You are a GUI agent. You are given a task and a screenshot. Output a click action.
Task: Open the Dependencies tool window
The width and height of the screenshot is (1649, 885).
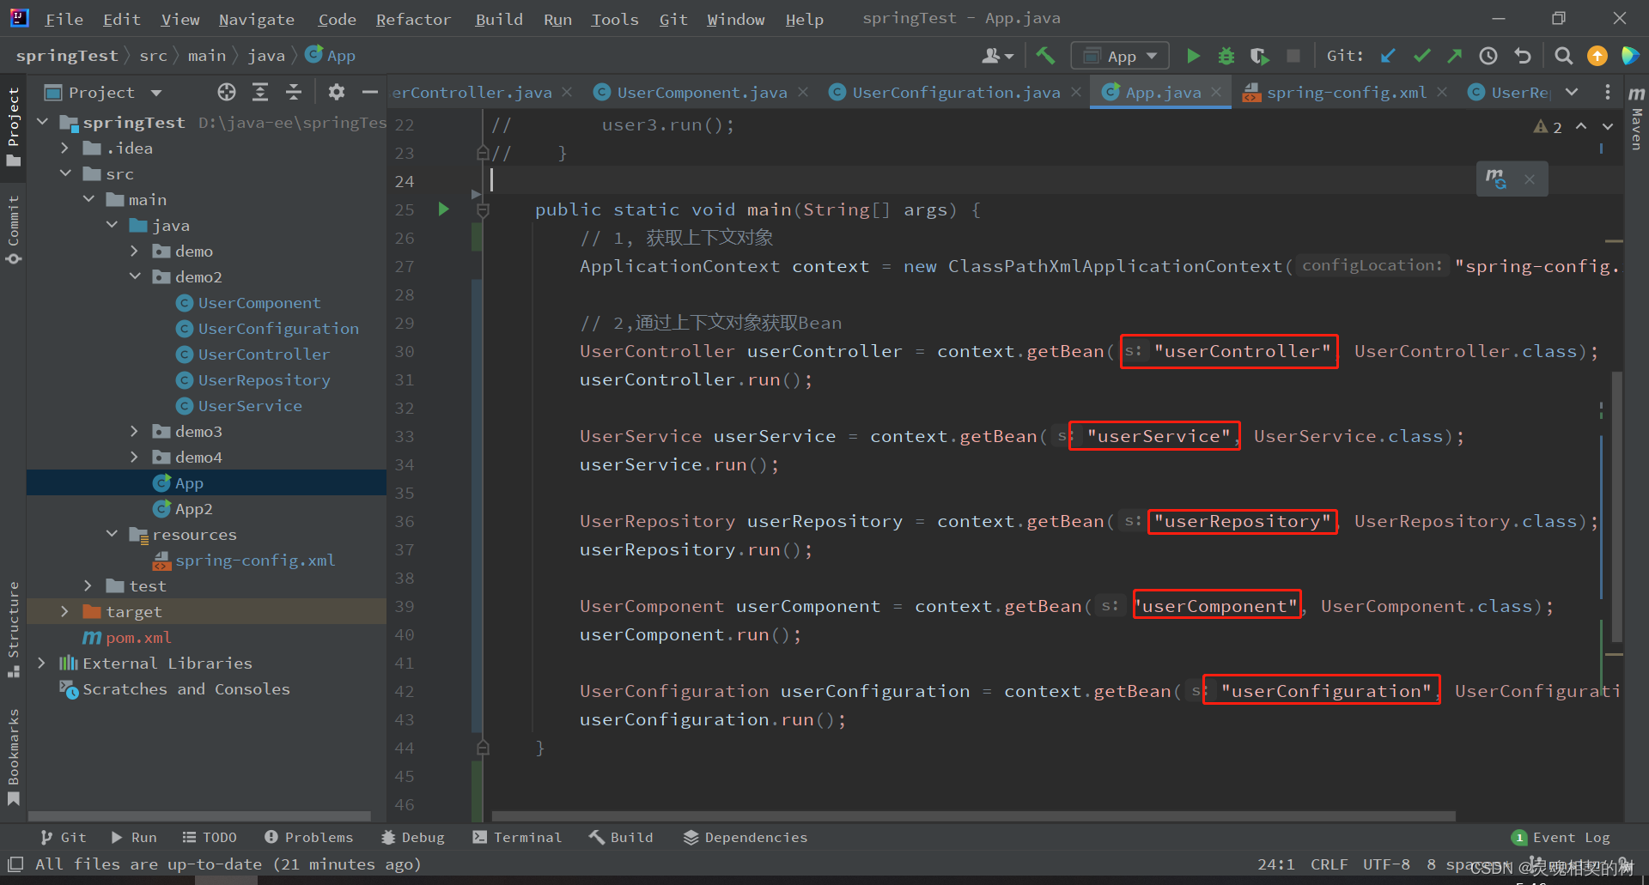click(x=745, y=837)
